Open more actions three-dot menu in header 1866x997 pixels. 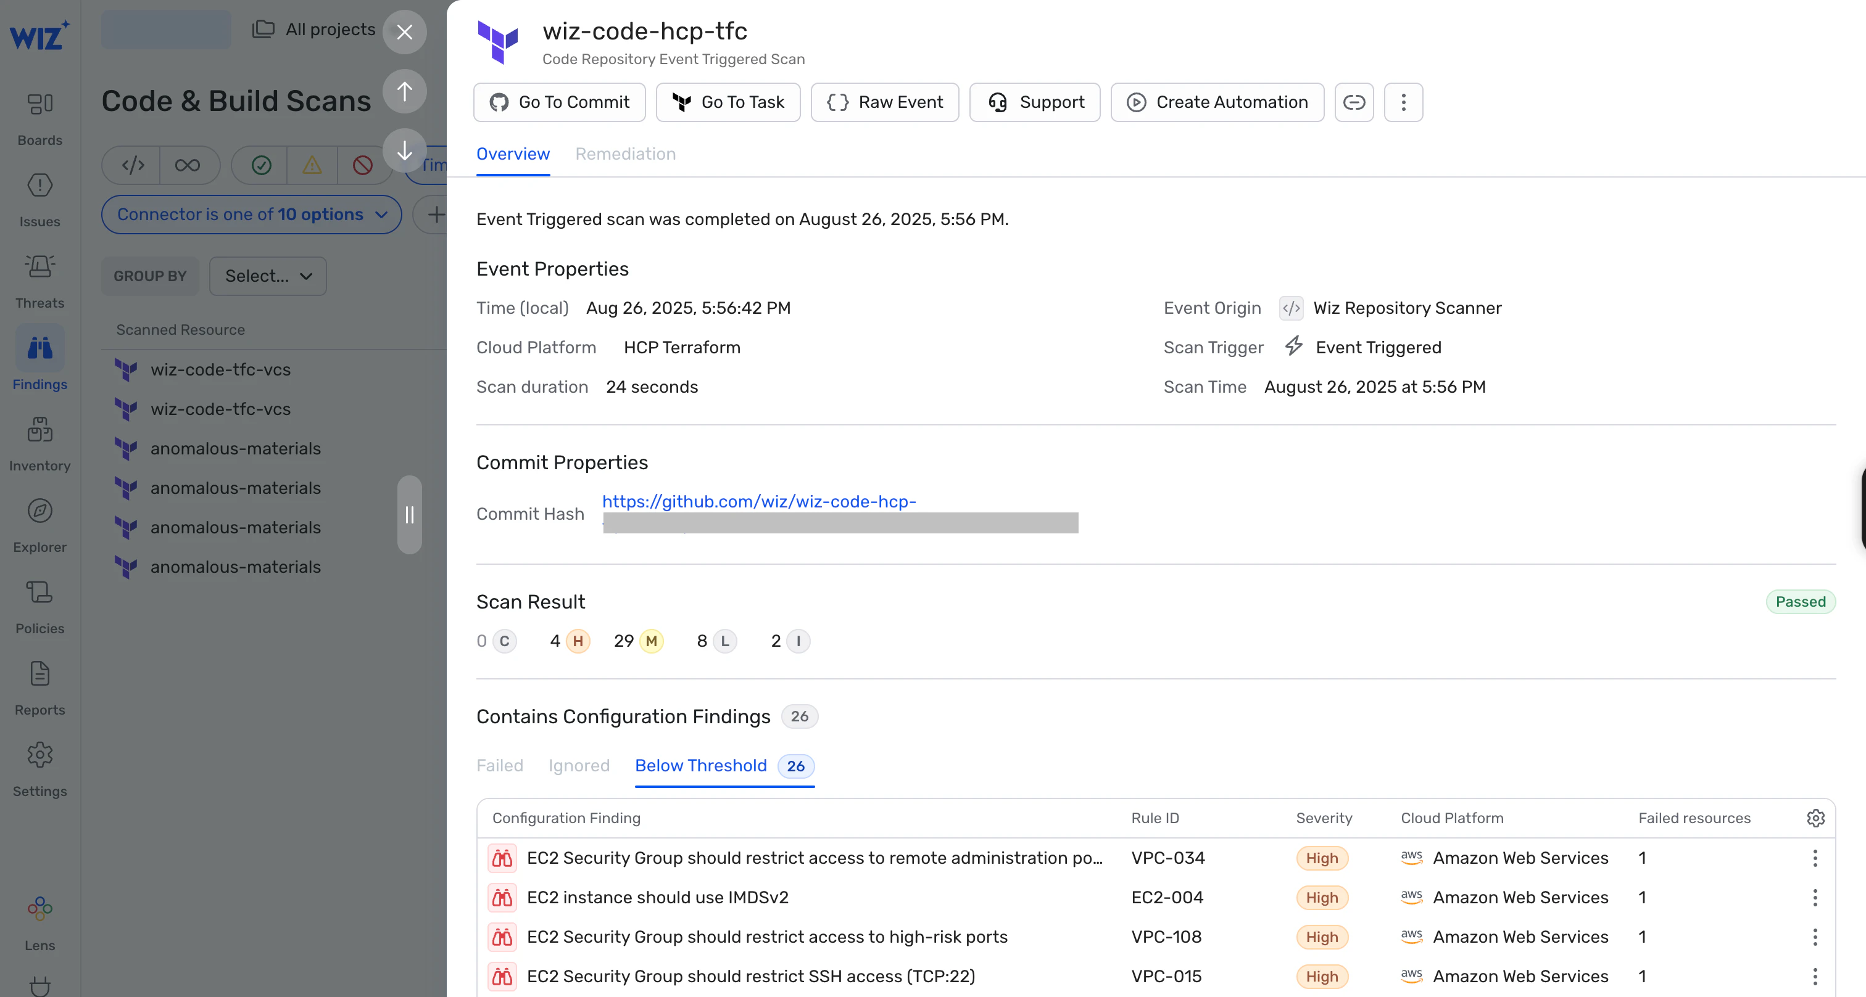(1403, 102)
